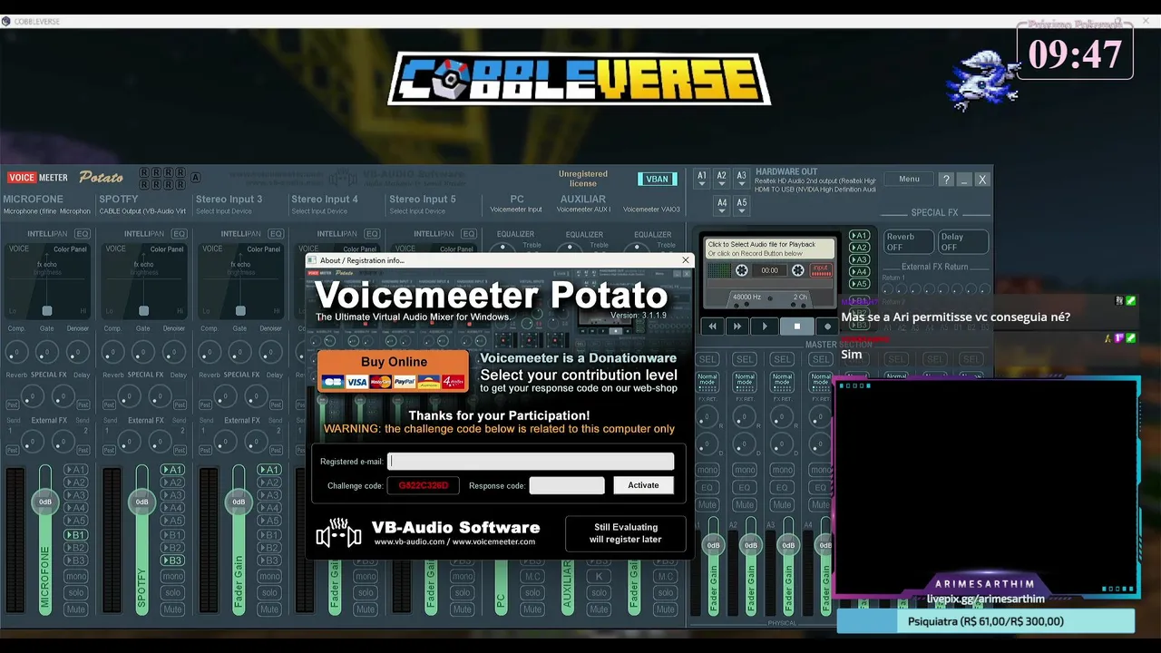Toggle SPOTFY bus A1 routing
The width and height of the screenshot is (1161, 653).
click(172, 470)
